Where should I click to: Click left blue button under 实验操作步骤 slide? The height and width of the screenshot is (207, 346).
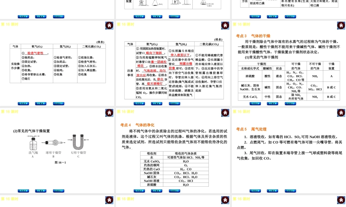(24, 103)
